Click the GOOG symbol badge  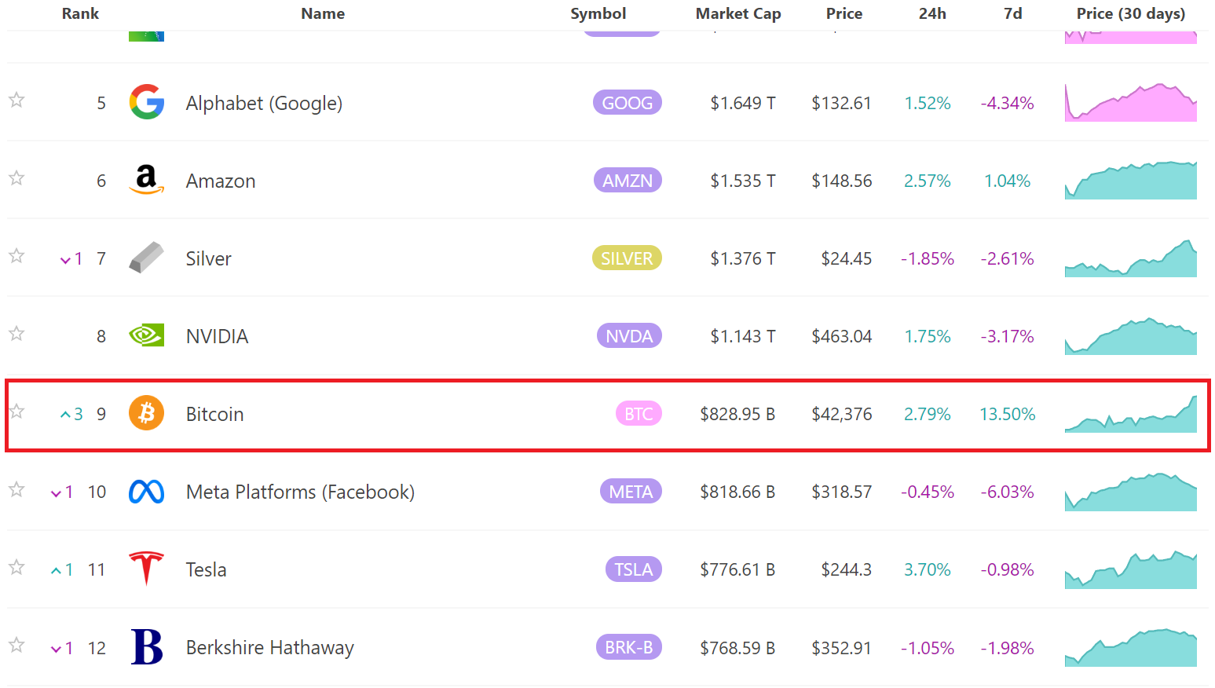coord(628,102)
